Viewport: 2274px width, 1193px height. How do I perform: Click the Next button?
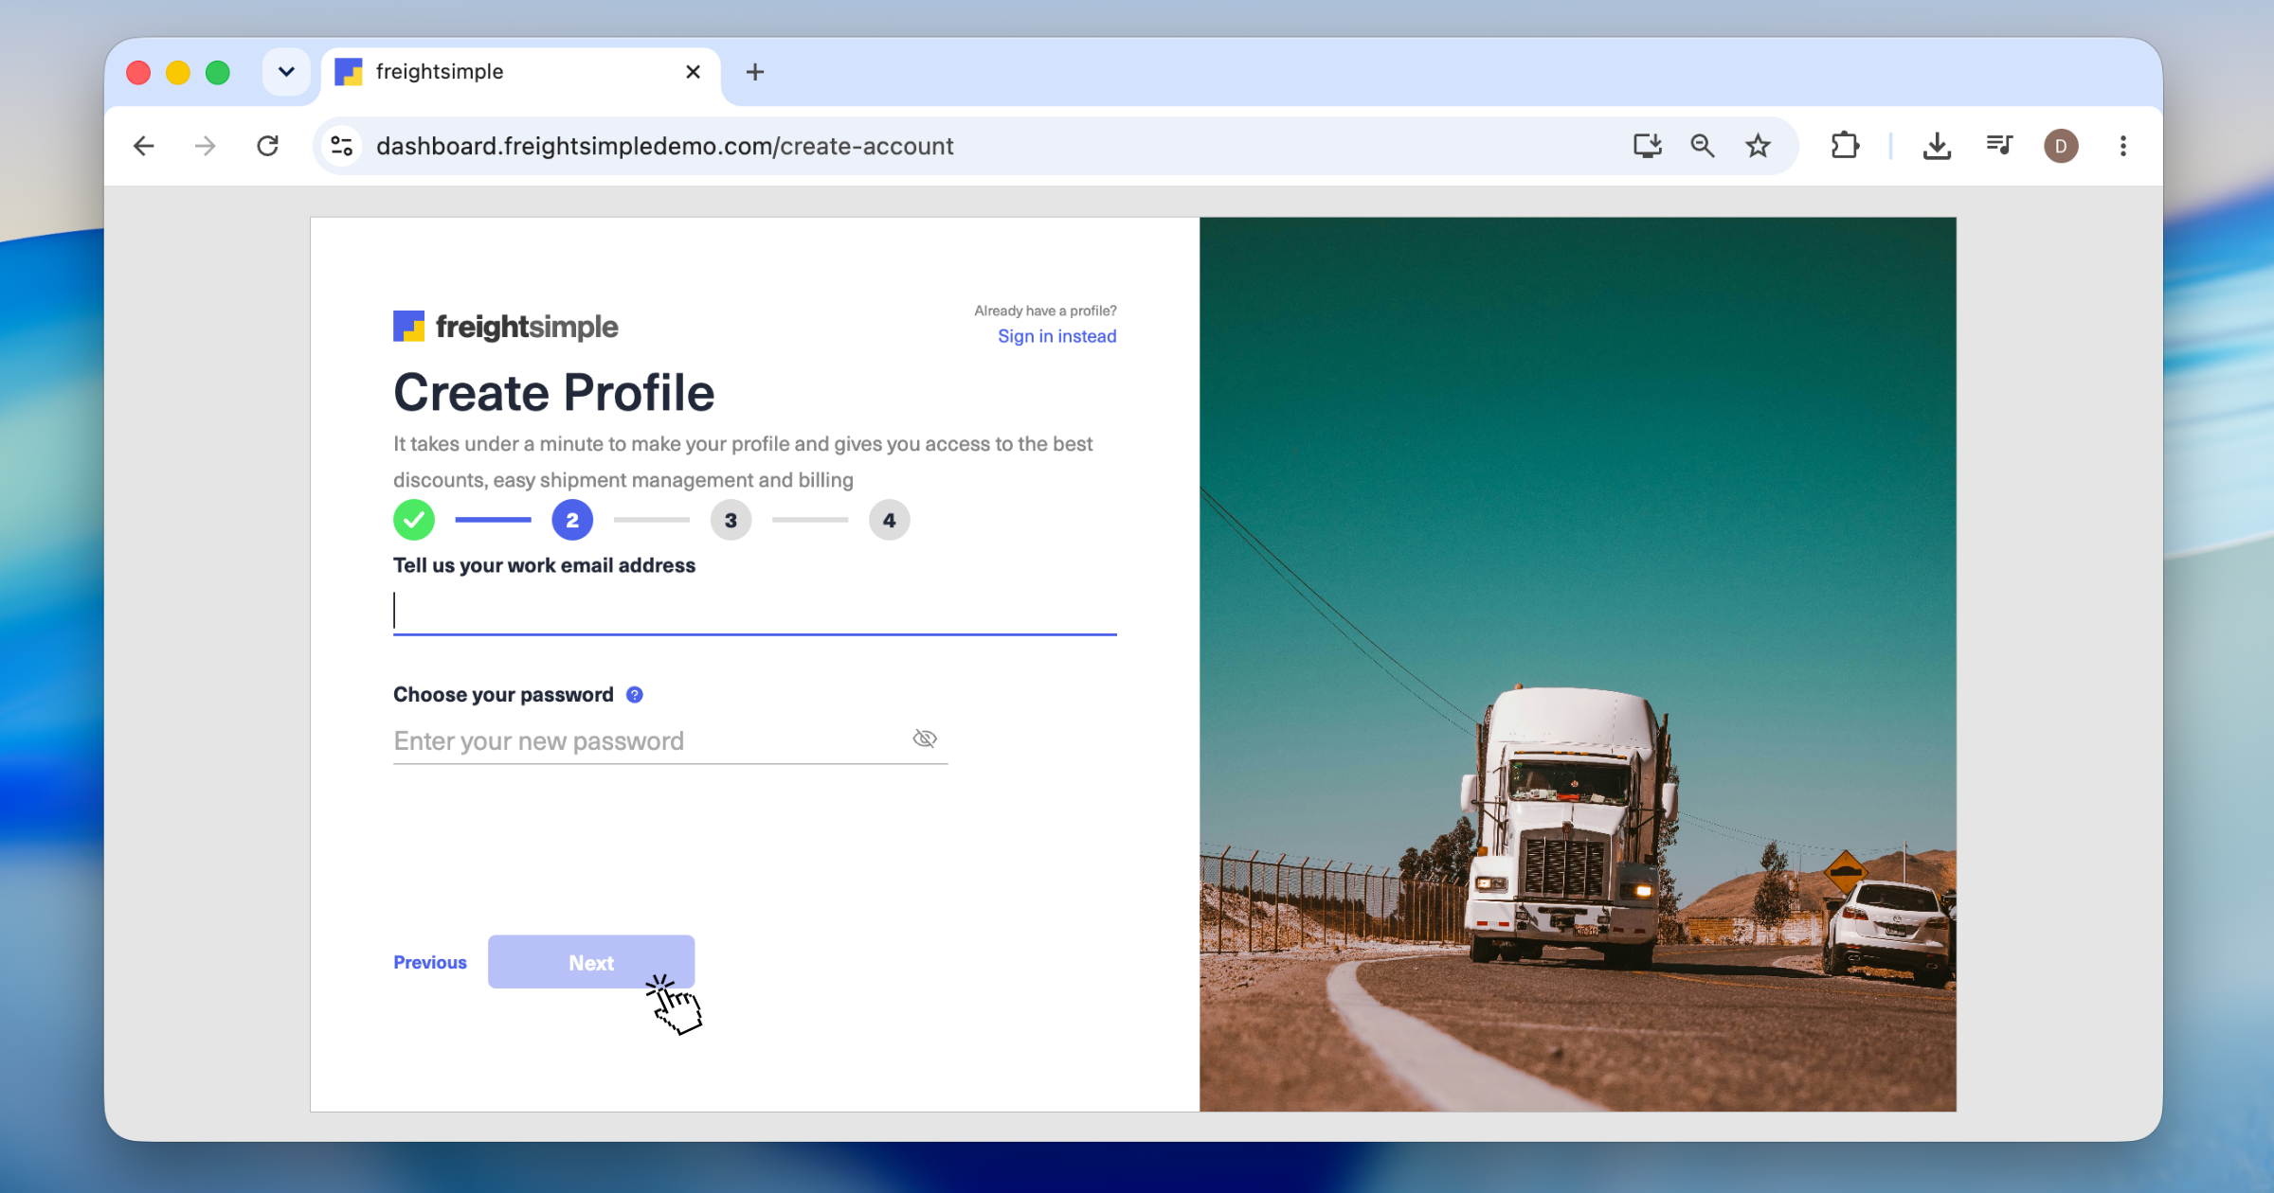591,962
